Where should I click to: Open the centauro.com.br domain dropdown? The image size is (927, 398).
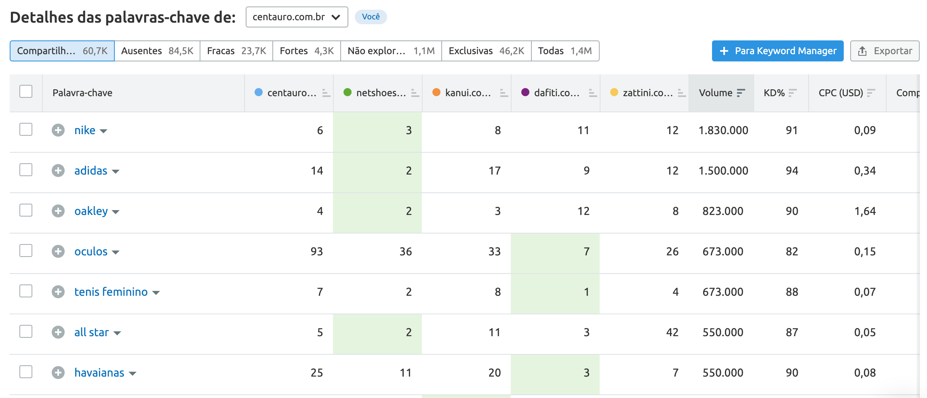coord(297,17)
